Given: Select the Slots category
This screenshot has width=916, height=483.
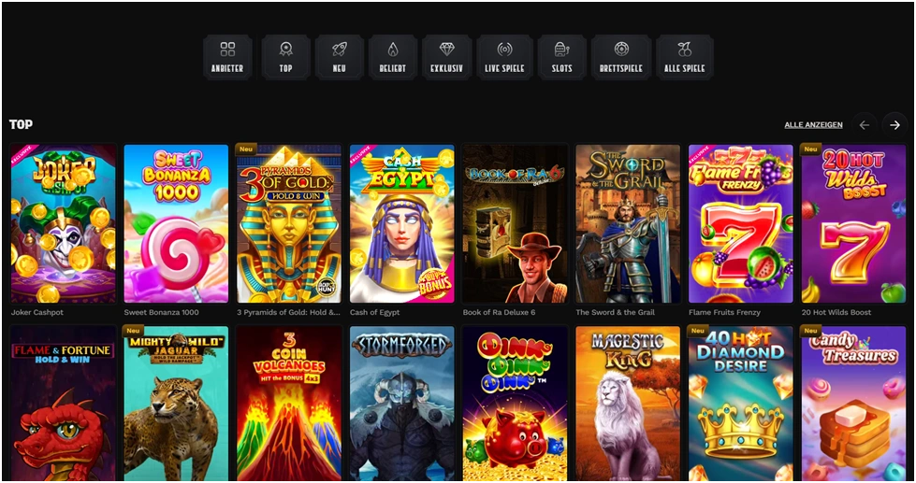Looking at the screenshot, I should point(562,57).
